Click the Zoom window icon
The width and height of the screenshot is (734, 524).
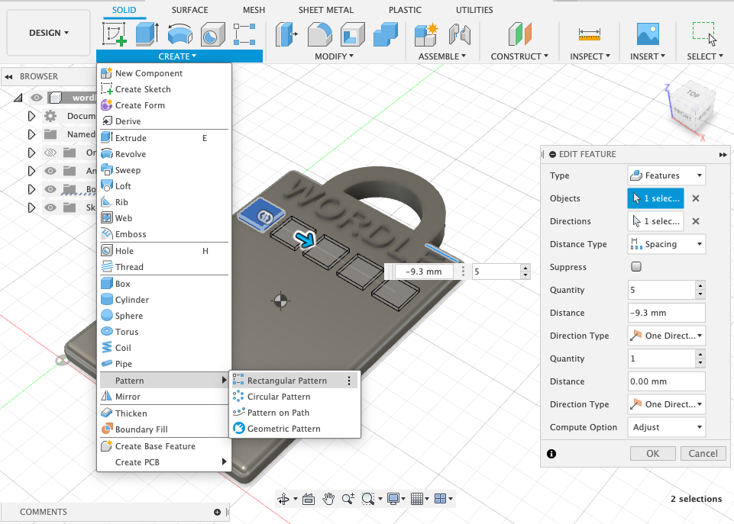coord(348,500)
